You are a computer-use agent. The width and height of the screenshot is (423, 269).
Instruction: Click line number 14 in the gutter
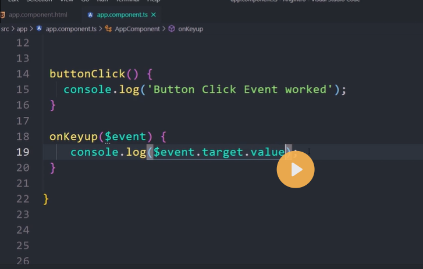coord(23,74)
